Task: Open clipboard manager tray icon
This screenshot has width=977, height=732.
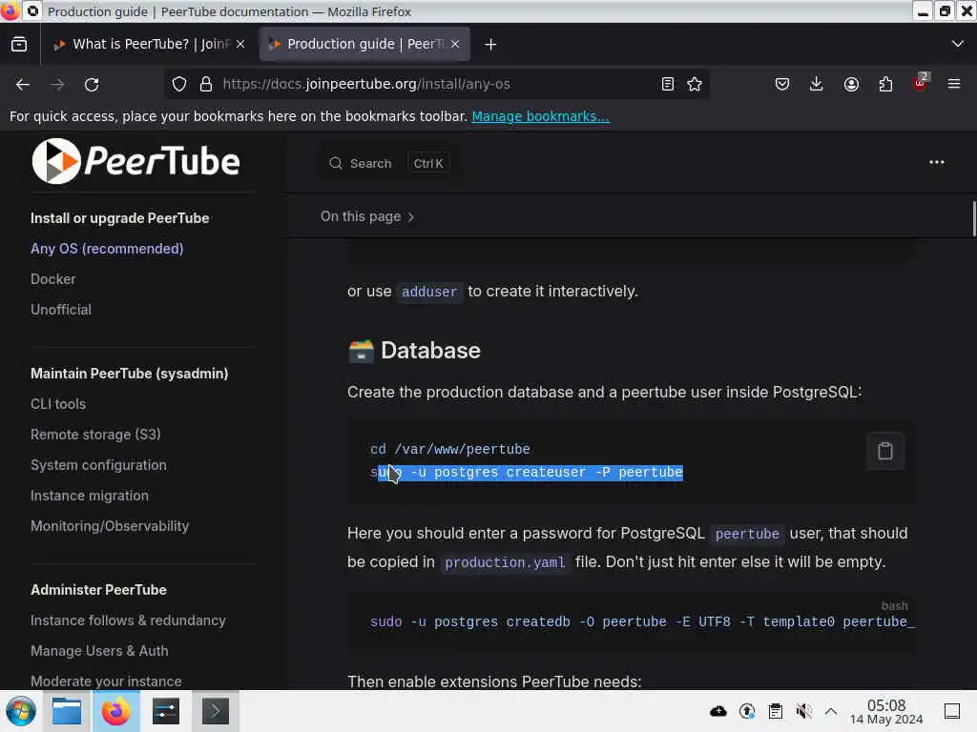Action: click(775, 711)
